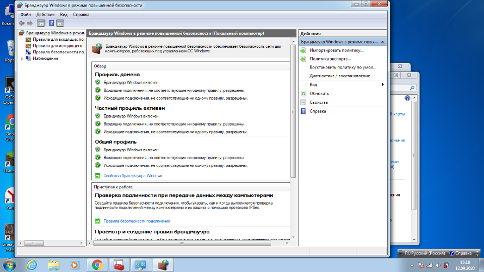The height and width of the screenshot is (272, 484).
Task: Open the Windows Start button
Action: pyautogui.click(x=9, y=265)
